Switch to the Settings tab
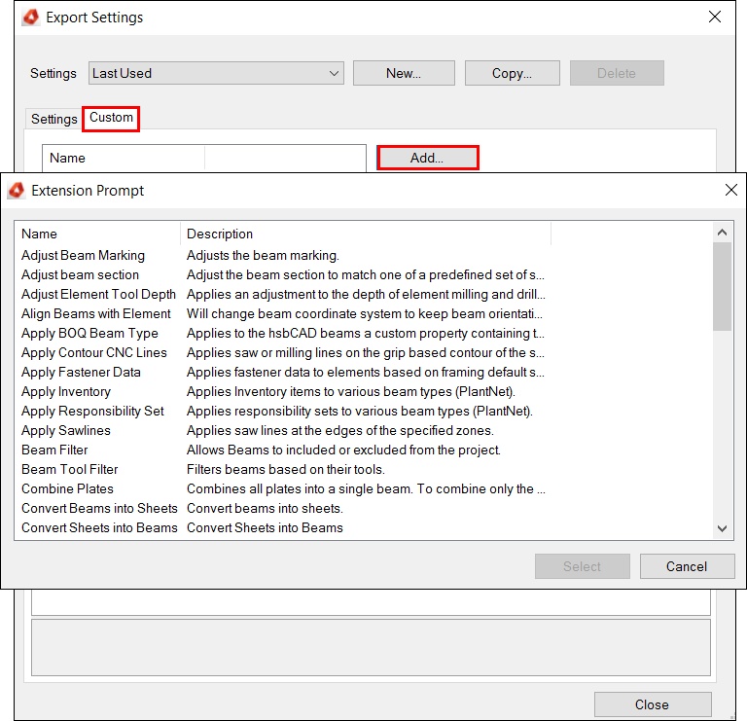 53,119
